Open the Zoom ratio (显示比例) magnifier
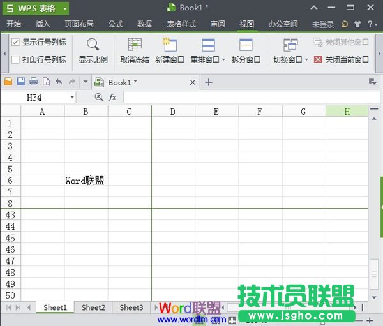Image resolution: width=383 pixels, height=326 pixels. [x=93, y=44]
